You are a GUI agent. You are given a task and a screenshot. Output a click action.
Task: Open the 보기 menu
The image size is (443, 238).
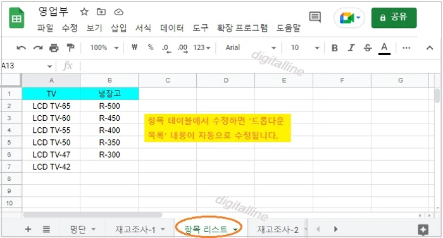[94, 28]
